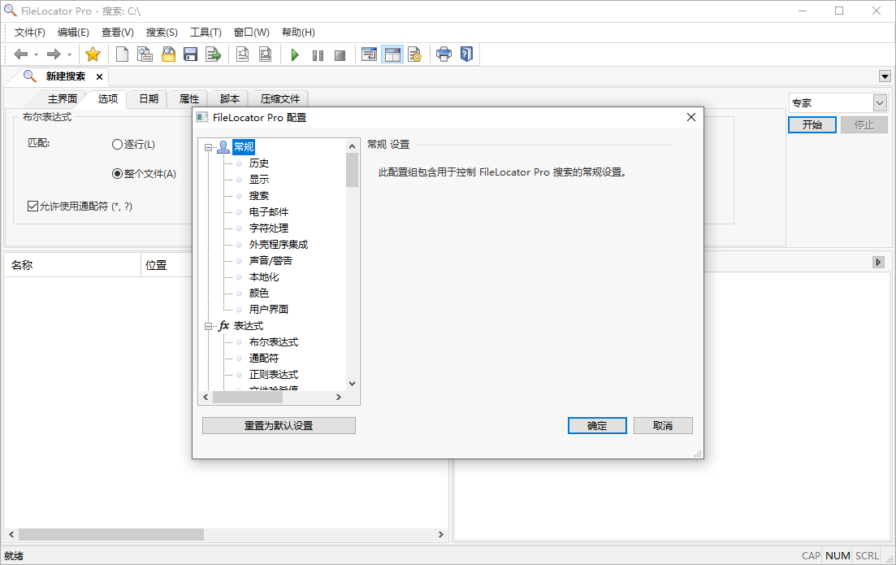Viewport: 896px width, 565px height.
Task: Start the search with the green play icon
Action: (x=296, y=54)
